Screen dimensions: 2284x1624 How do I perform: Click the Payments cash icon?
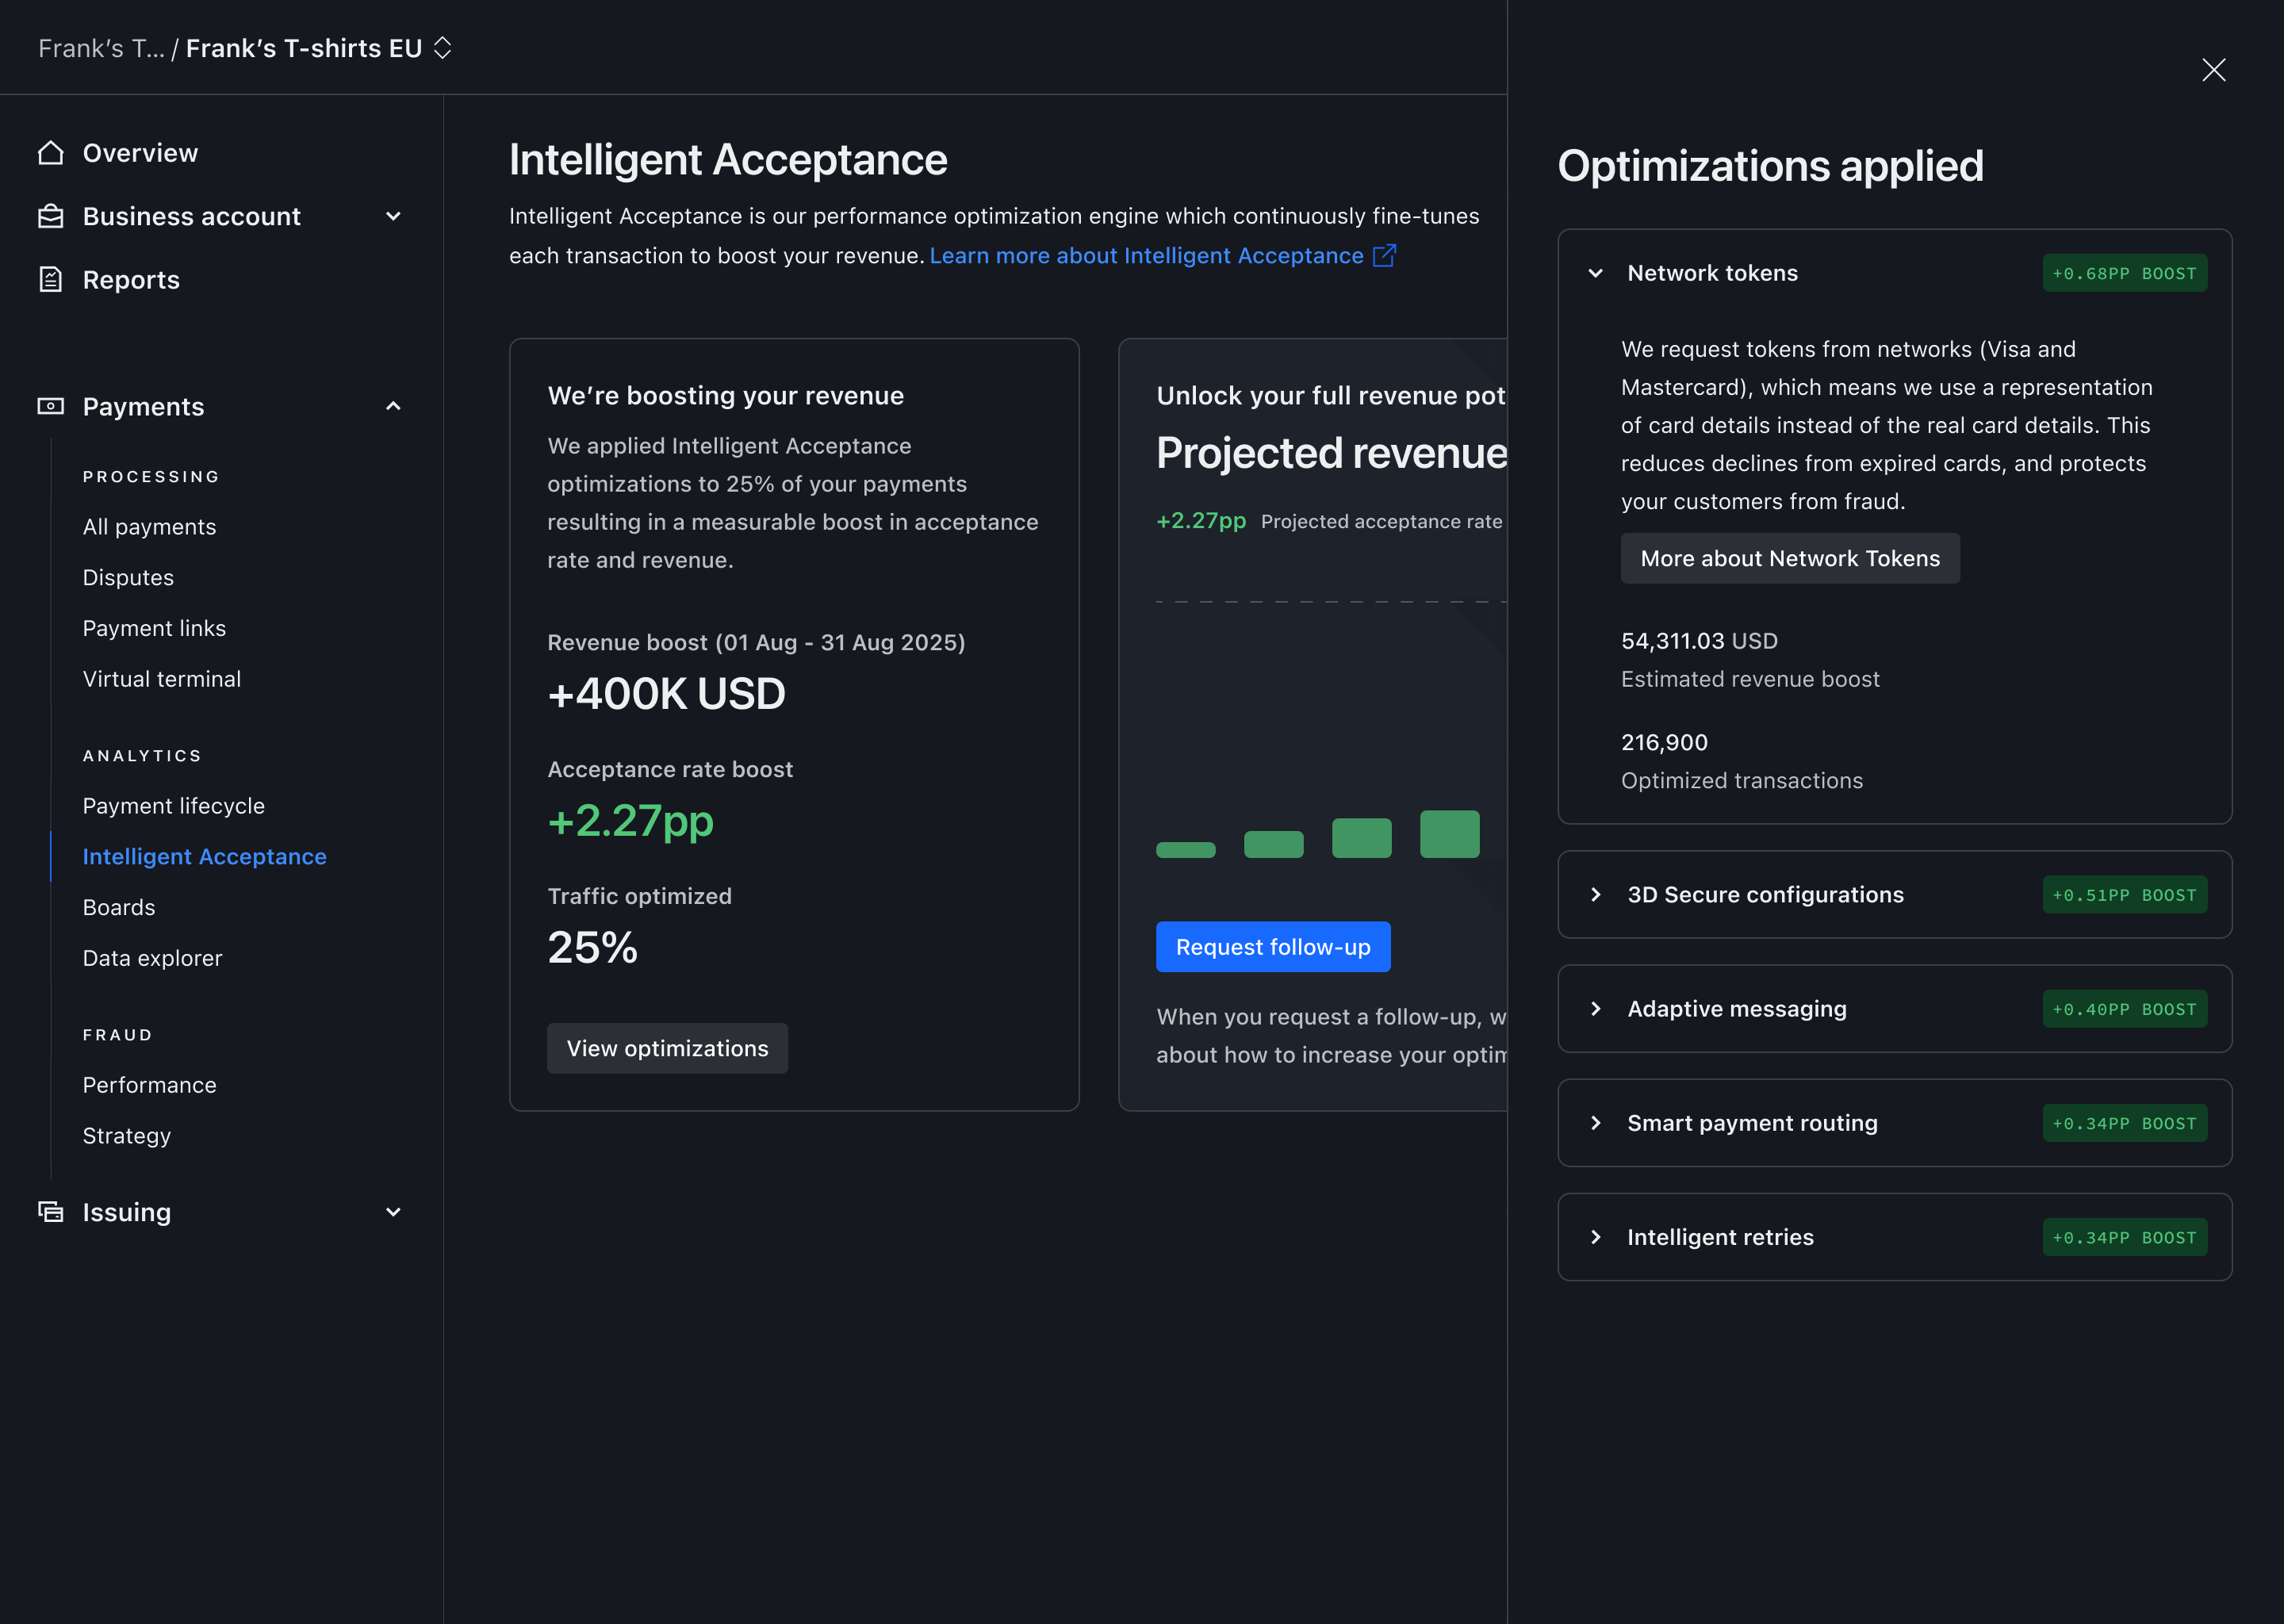tap(51, 406)
